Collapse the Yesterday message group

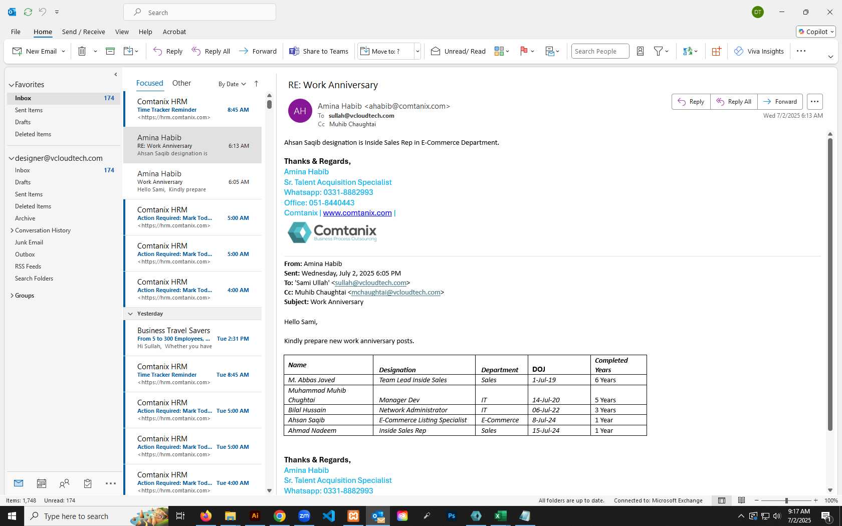[130, 314]
